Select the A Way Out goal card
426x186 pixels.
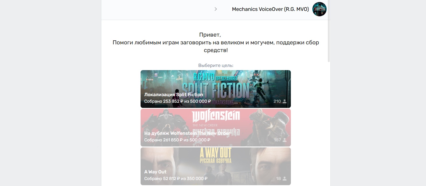tap(216, 166)
